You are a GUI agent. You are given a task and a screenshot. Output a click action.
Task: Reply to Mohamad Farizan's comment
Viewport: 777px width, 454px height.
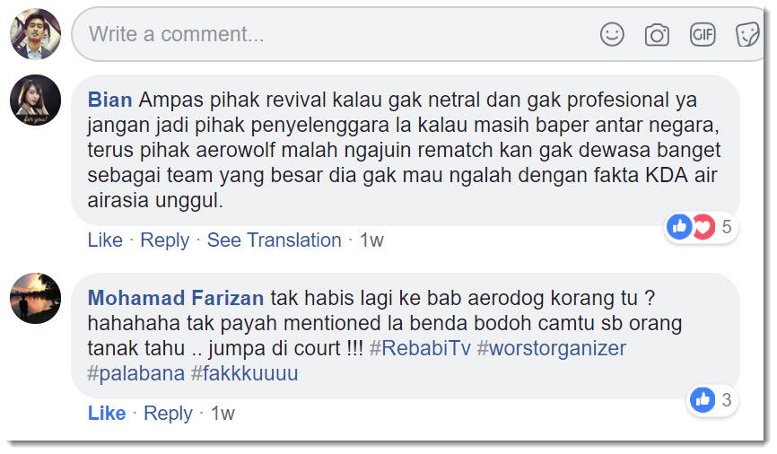tap(168, 413)
